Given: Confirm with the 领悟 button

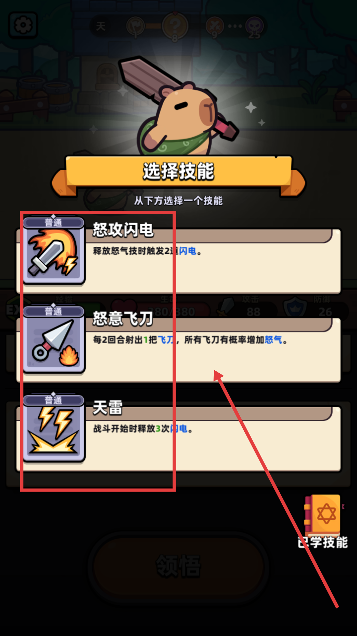Looking at the screenshot, I should [178, 566].
